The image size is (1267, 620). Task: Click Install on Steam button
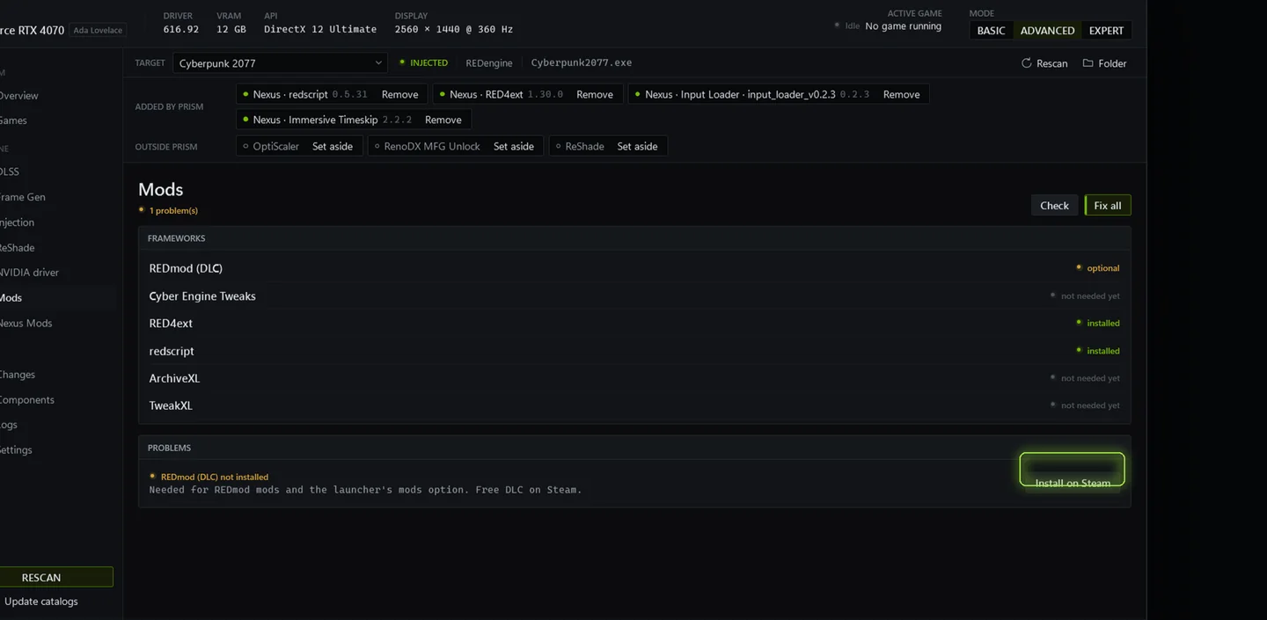click(1072, 470)
